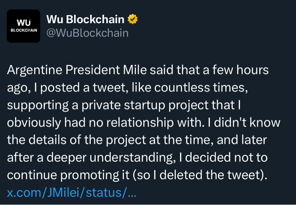Open the Wu Blockchain profile avatar

click(x=24, y=26)
